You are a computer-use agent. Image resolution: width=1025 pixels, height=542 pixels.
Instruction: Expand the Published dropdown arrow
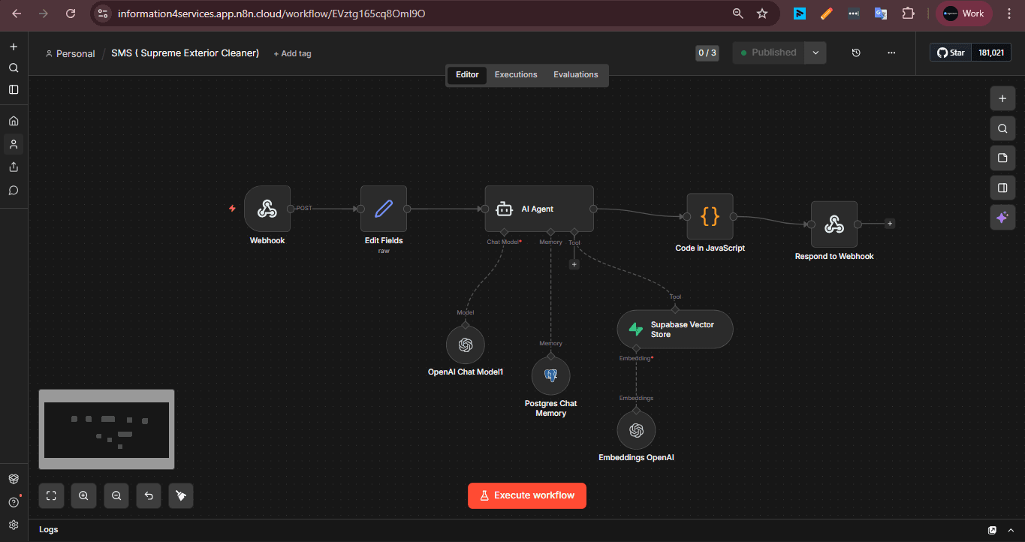coord(815,53)
